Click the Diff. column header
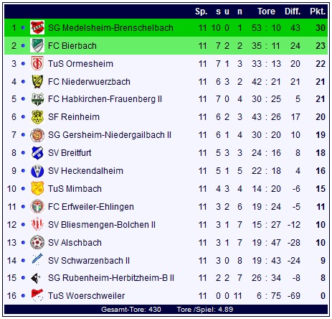This screenshot has height=319, width=332. click(293, 11)
